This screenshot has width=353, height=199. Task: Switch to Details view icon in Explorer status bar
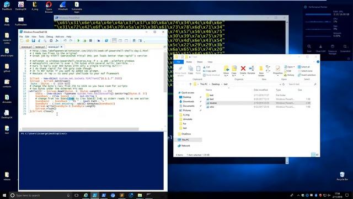click(313, 155)
